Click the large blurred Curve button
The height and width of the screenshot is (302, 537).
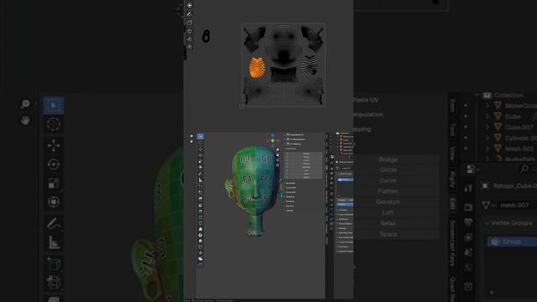pos(388,180)
